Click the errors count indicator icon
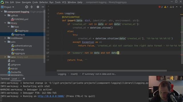 coord(161,7)
